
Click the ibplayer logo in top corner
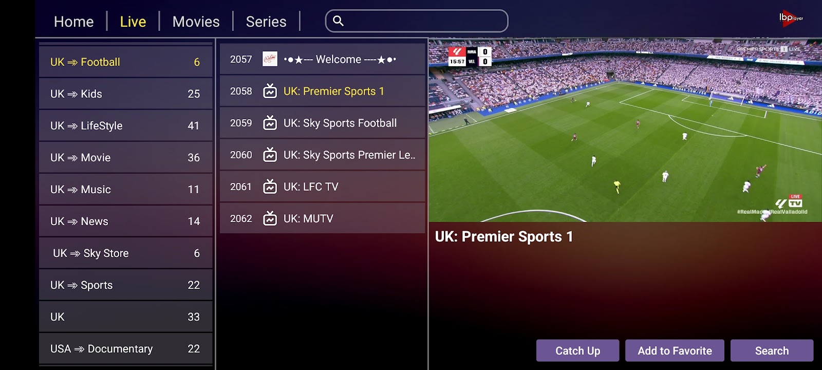click(791, 18)
